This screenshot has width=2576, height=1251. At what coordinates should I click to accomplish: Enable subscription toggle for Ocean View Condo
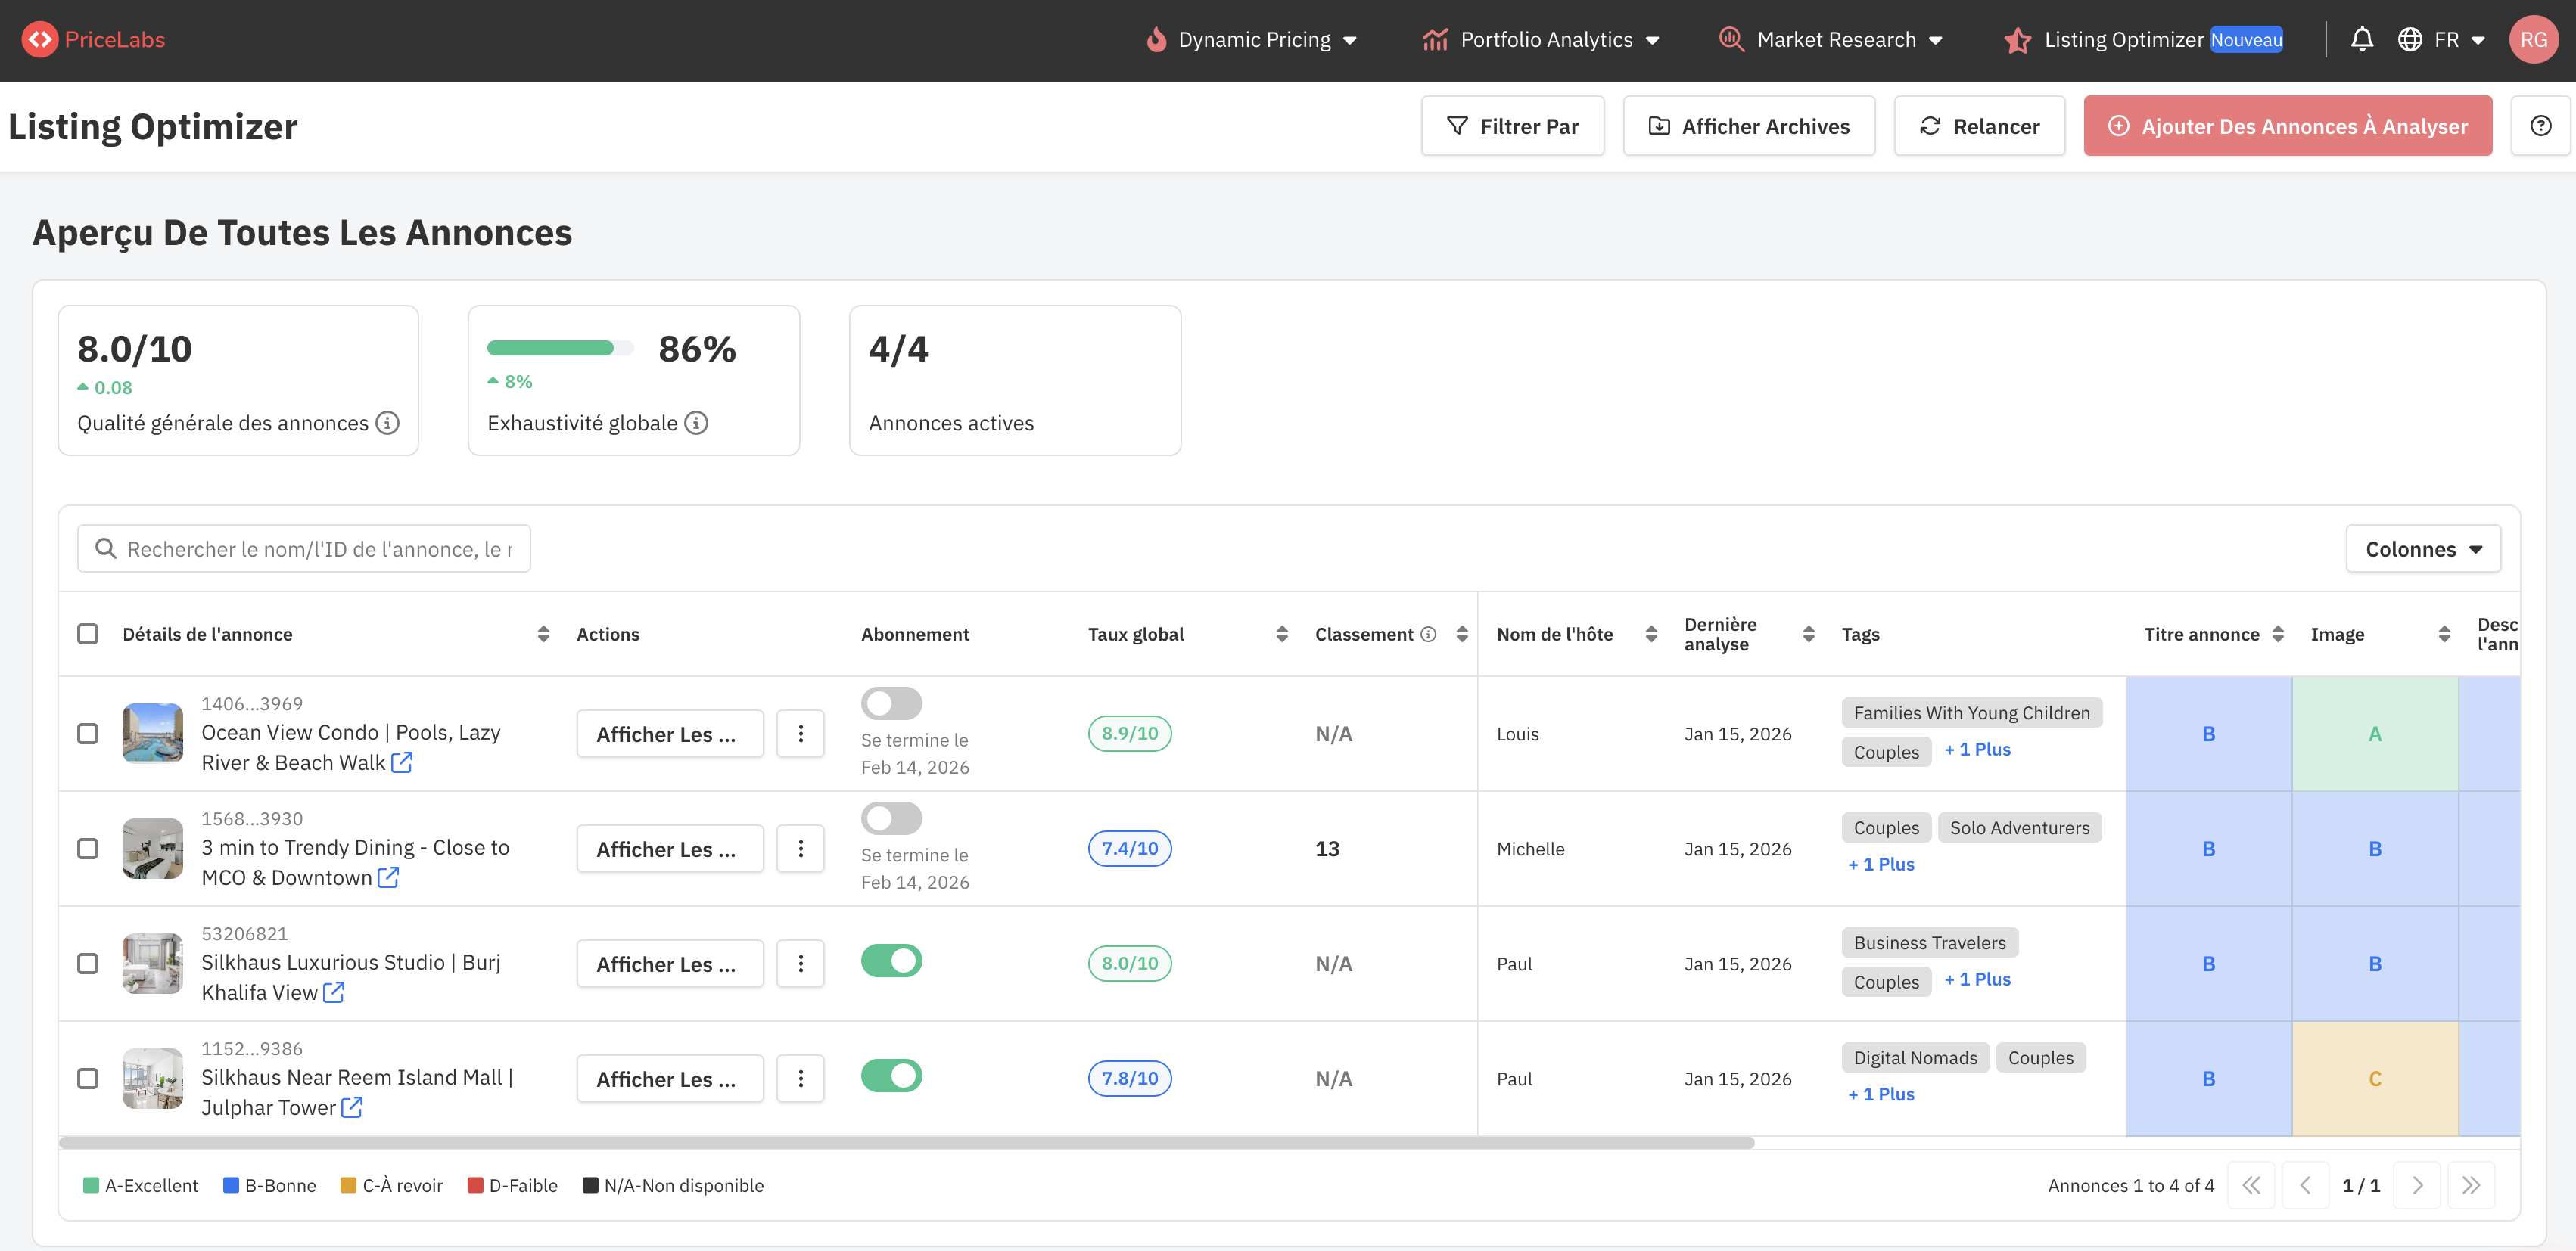[x=891, y=703]
